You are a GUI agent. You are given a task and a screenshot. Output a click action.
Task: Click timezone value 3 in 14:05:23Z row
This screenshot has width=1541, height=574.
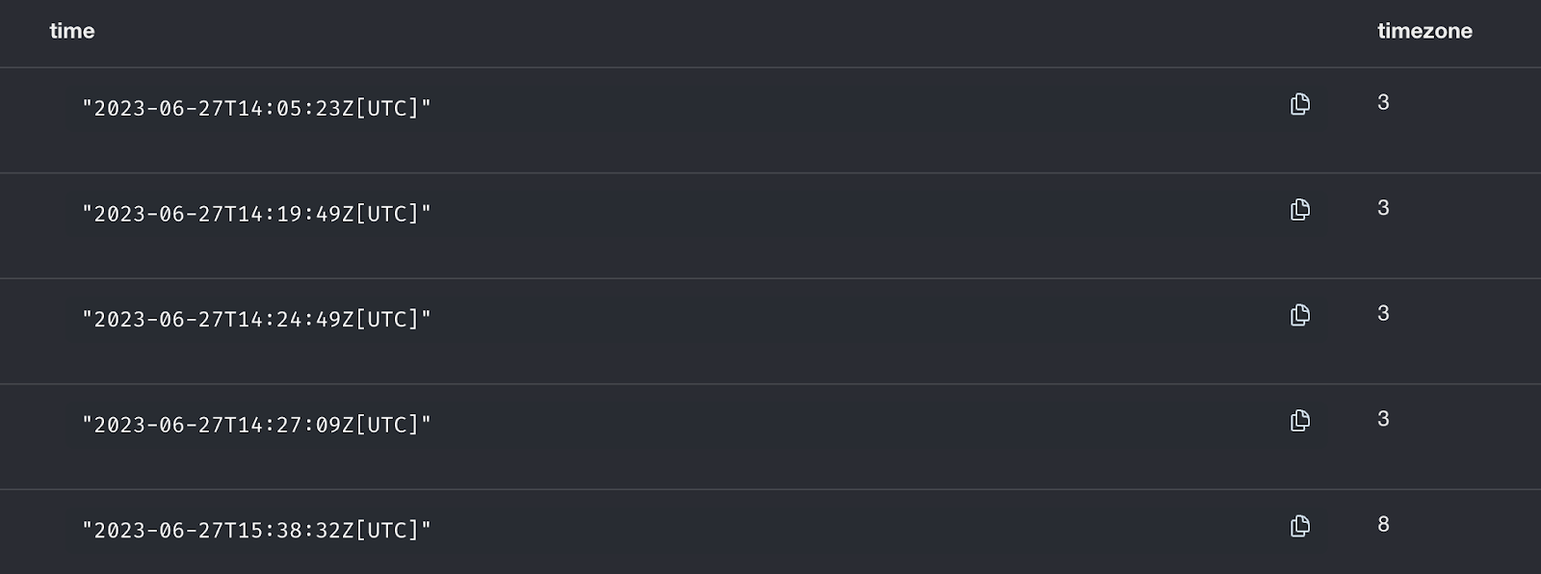coord(1383,102)
